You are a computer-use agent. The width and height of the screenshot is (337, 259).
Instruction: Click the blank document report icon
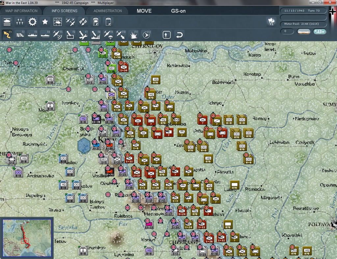[x=108, y=22]
